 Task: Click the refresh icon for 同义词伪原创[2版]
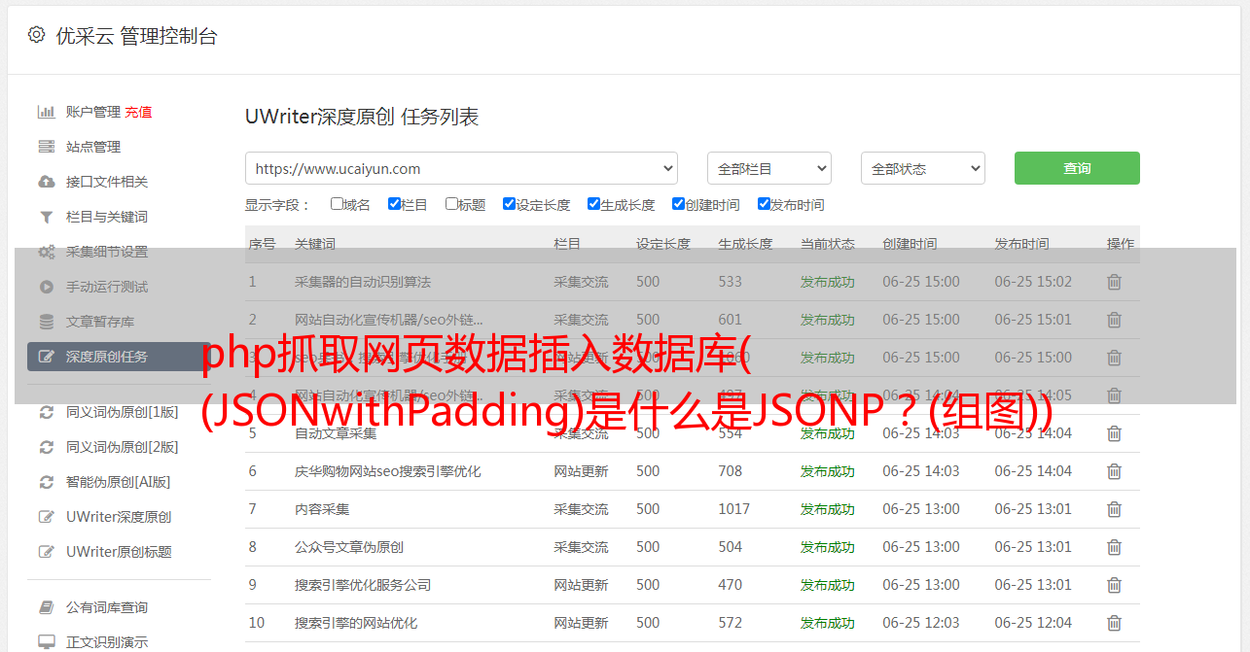46,447
